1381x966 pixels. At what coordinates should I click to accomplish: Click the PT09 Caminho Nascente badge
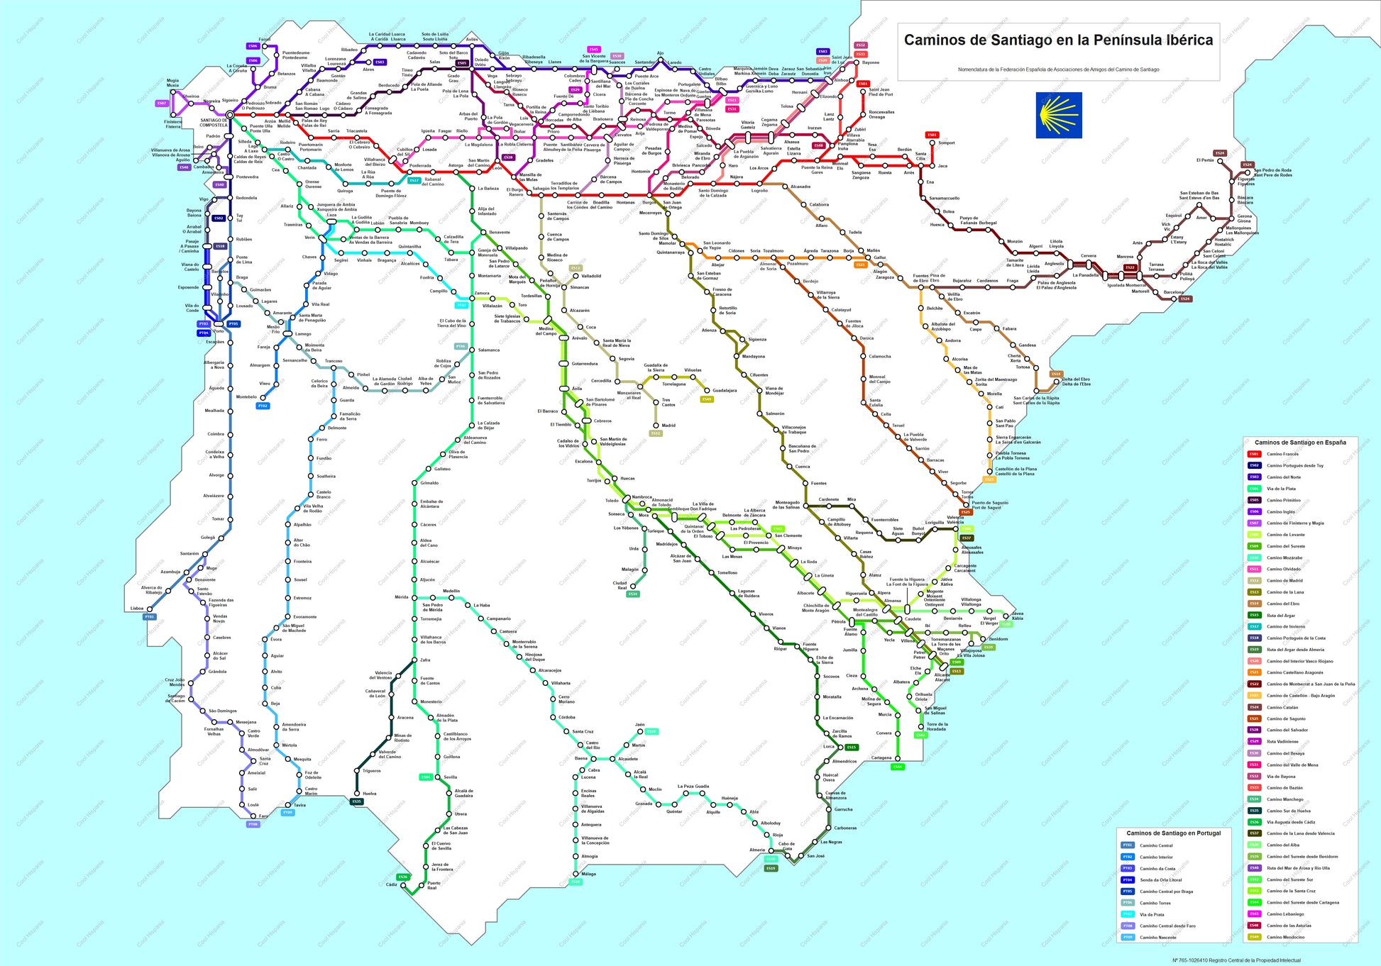[1128, 938]
